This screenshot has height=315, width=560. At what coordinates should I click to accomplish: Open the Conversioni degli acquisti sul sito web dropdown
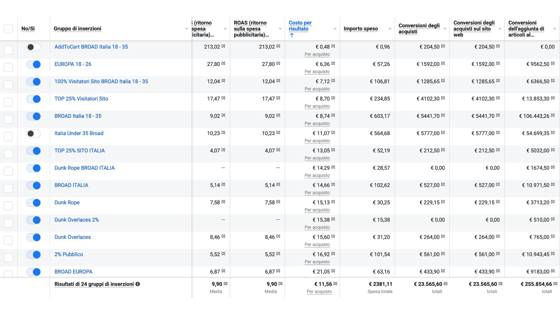[500, 29]
